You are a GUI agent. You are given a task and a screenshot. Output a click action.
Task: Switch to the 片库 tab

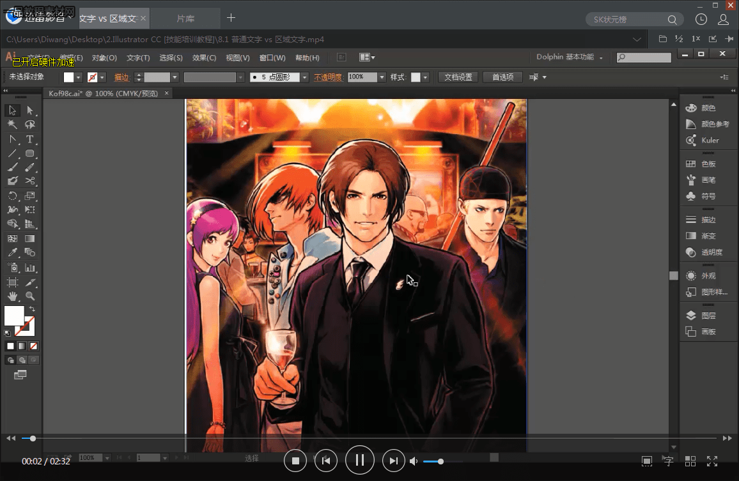(186, 19)
